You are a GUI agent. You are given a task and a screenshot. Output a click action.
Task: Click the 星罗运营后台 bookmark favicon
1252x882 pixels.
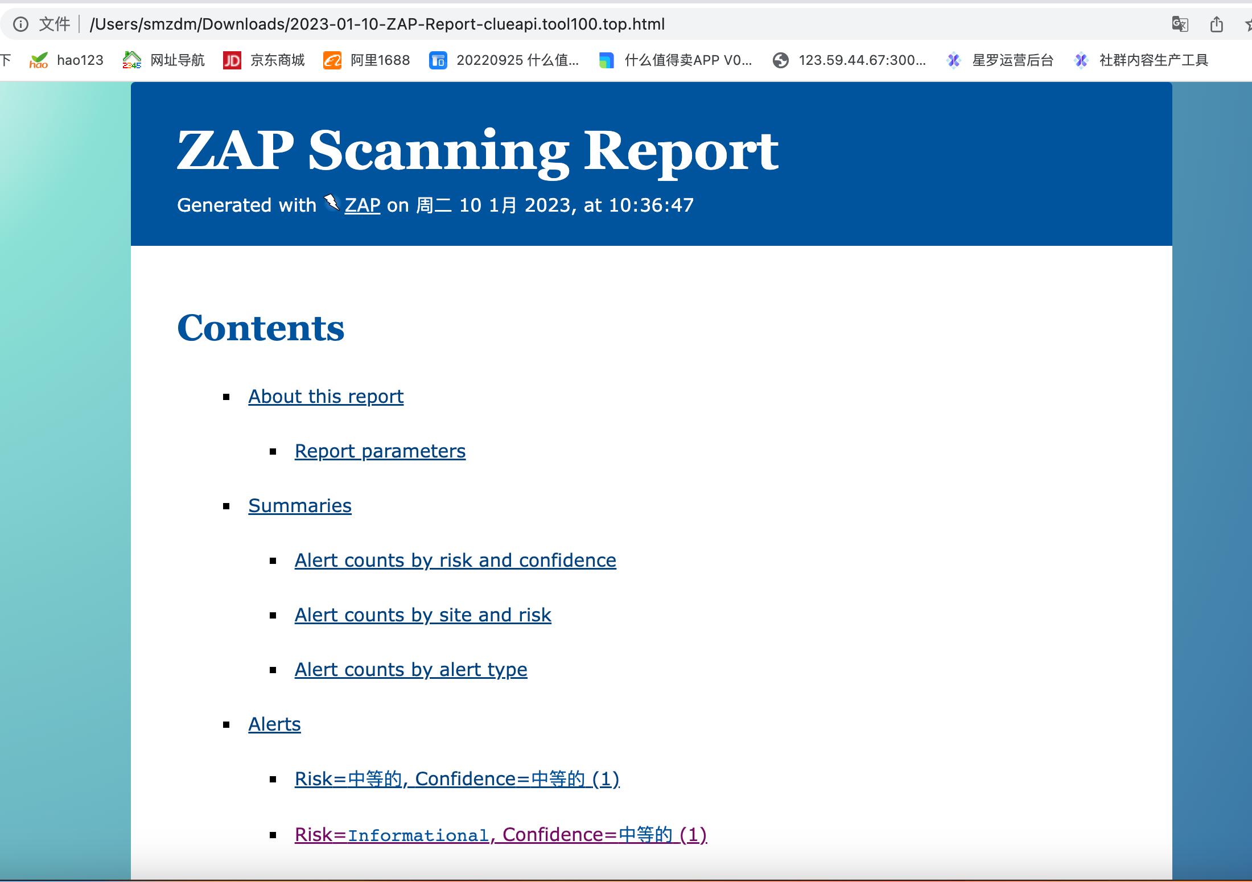[953, 60]
